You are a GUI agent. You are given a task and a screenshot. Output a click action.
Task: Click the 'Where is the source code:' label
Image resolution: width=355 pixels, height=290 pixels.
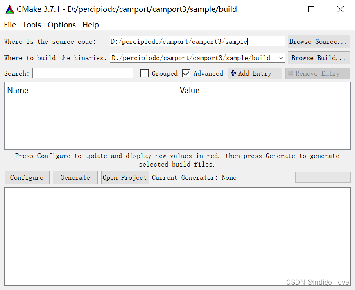[x=50, y=42]
